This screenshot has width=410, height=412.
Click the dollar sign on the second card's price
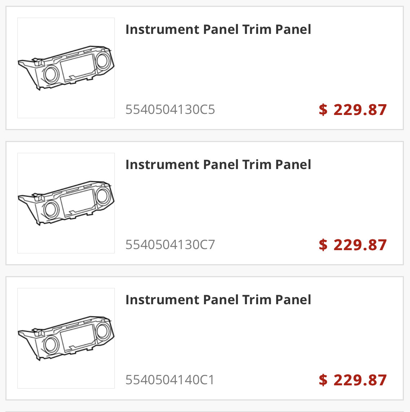pos(323,245)
